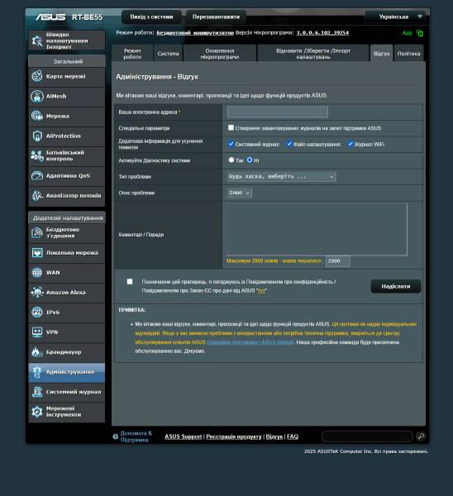Image resolution: width=453 pixels, height=496 pixels.
Task: Open the ASUS online support link in note
Action: [x=250, y=342]
